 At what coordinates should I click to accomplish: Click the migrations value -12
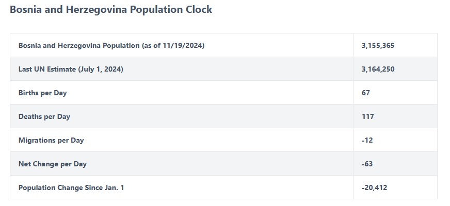point(367,141)
